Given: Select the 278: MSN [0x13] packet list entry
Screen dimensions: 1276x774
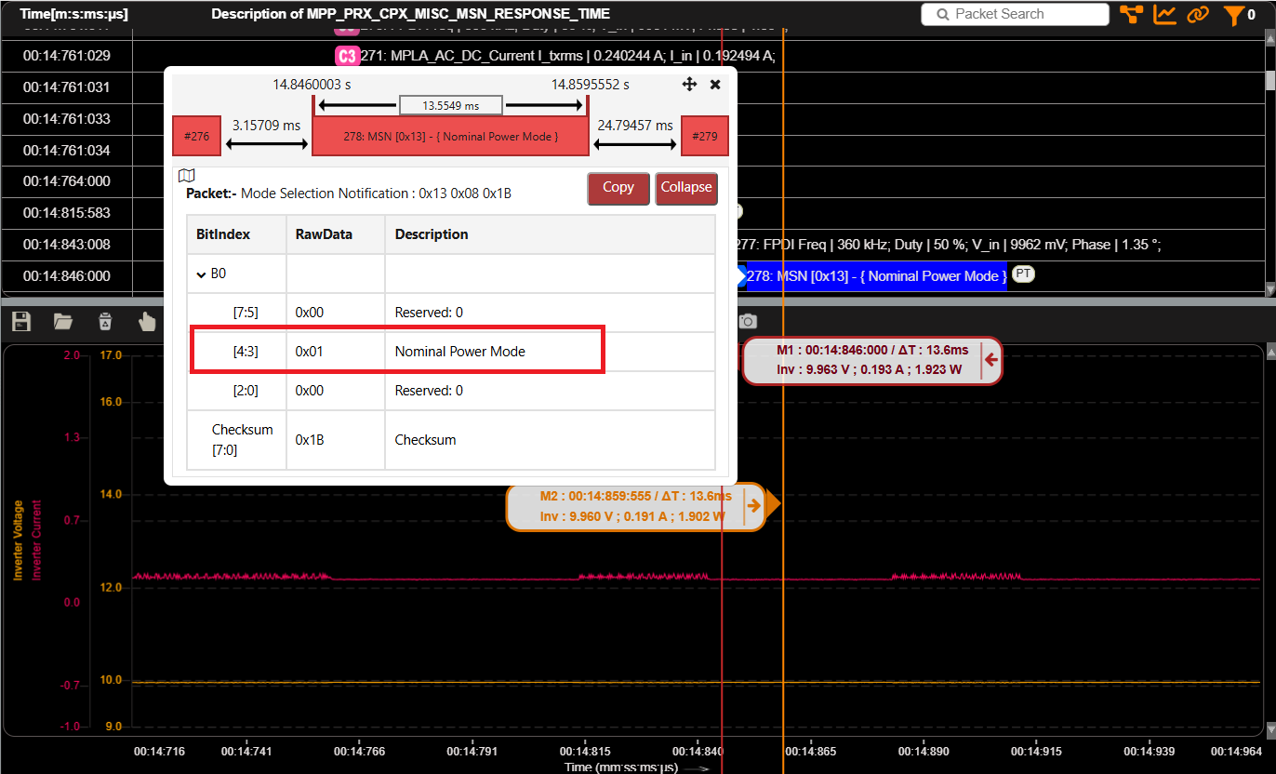Looking at the screenshot, I should pos(876,276).
